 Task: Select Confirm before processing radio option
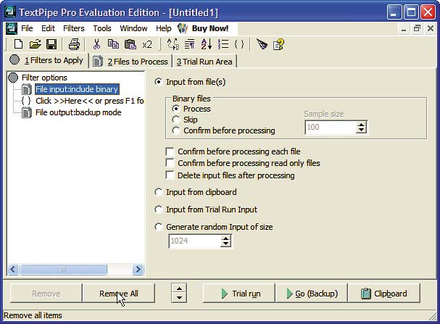click(x=176, y=130)
